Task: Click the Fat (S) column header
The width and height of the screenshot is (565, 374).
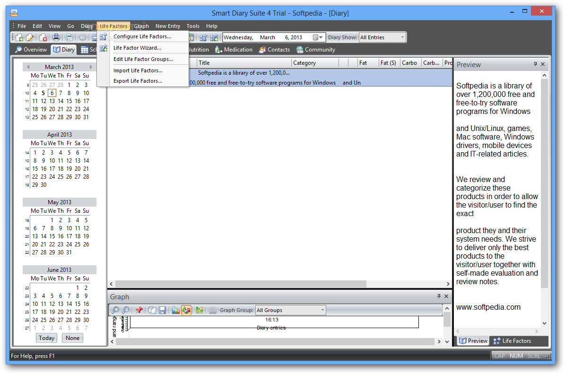Action: (x=389, y=63)
